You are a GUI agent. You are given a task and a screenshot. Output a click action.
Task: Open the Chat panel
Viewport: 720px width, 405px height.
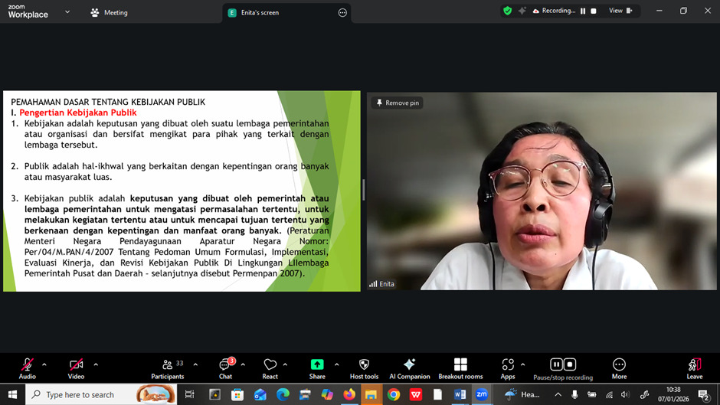225,367
